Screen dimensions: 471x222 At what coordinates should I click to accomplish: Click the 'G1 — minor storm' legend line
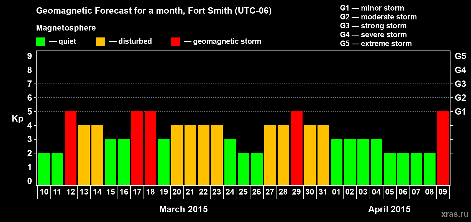pos(372,8)
